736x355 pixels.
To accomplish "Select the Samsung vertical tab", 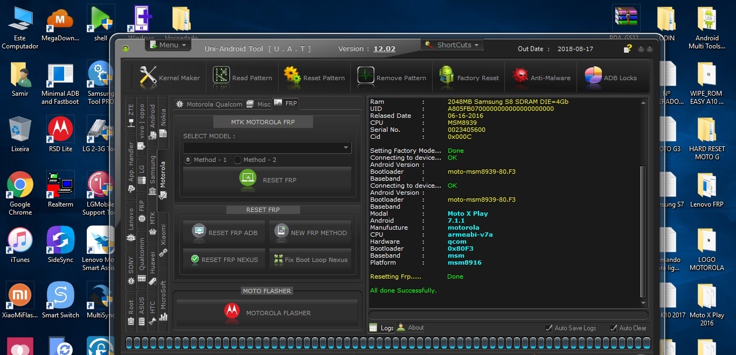I will 152,175.
